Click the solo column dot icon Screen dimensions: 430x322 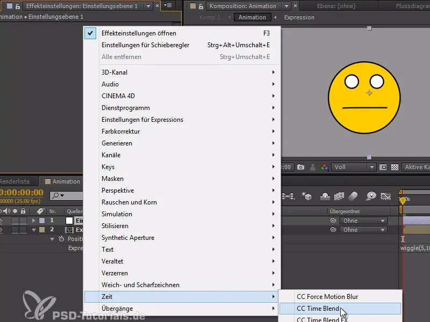(15, 211)
